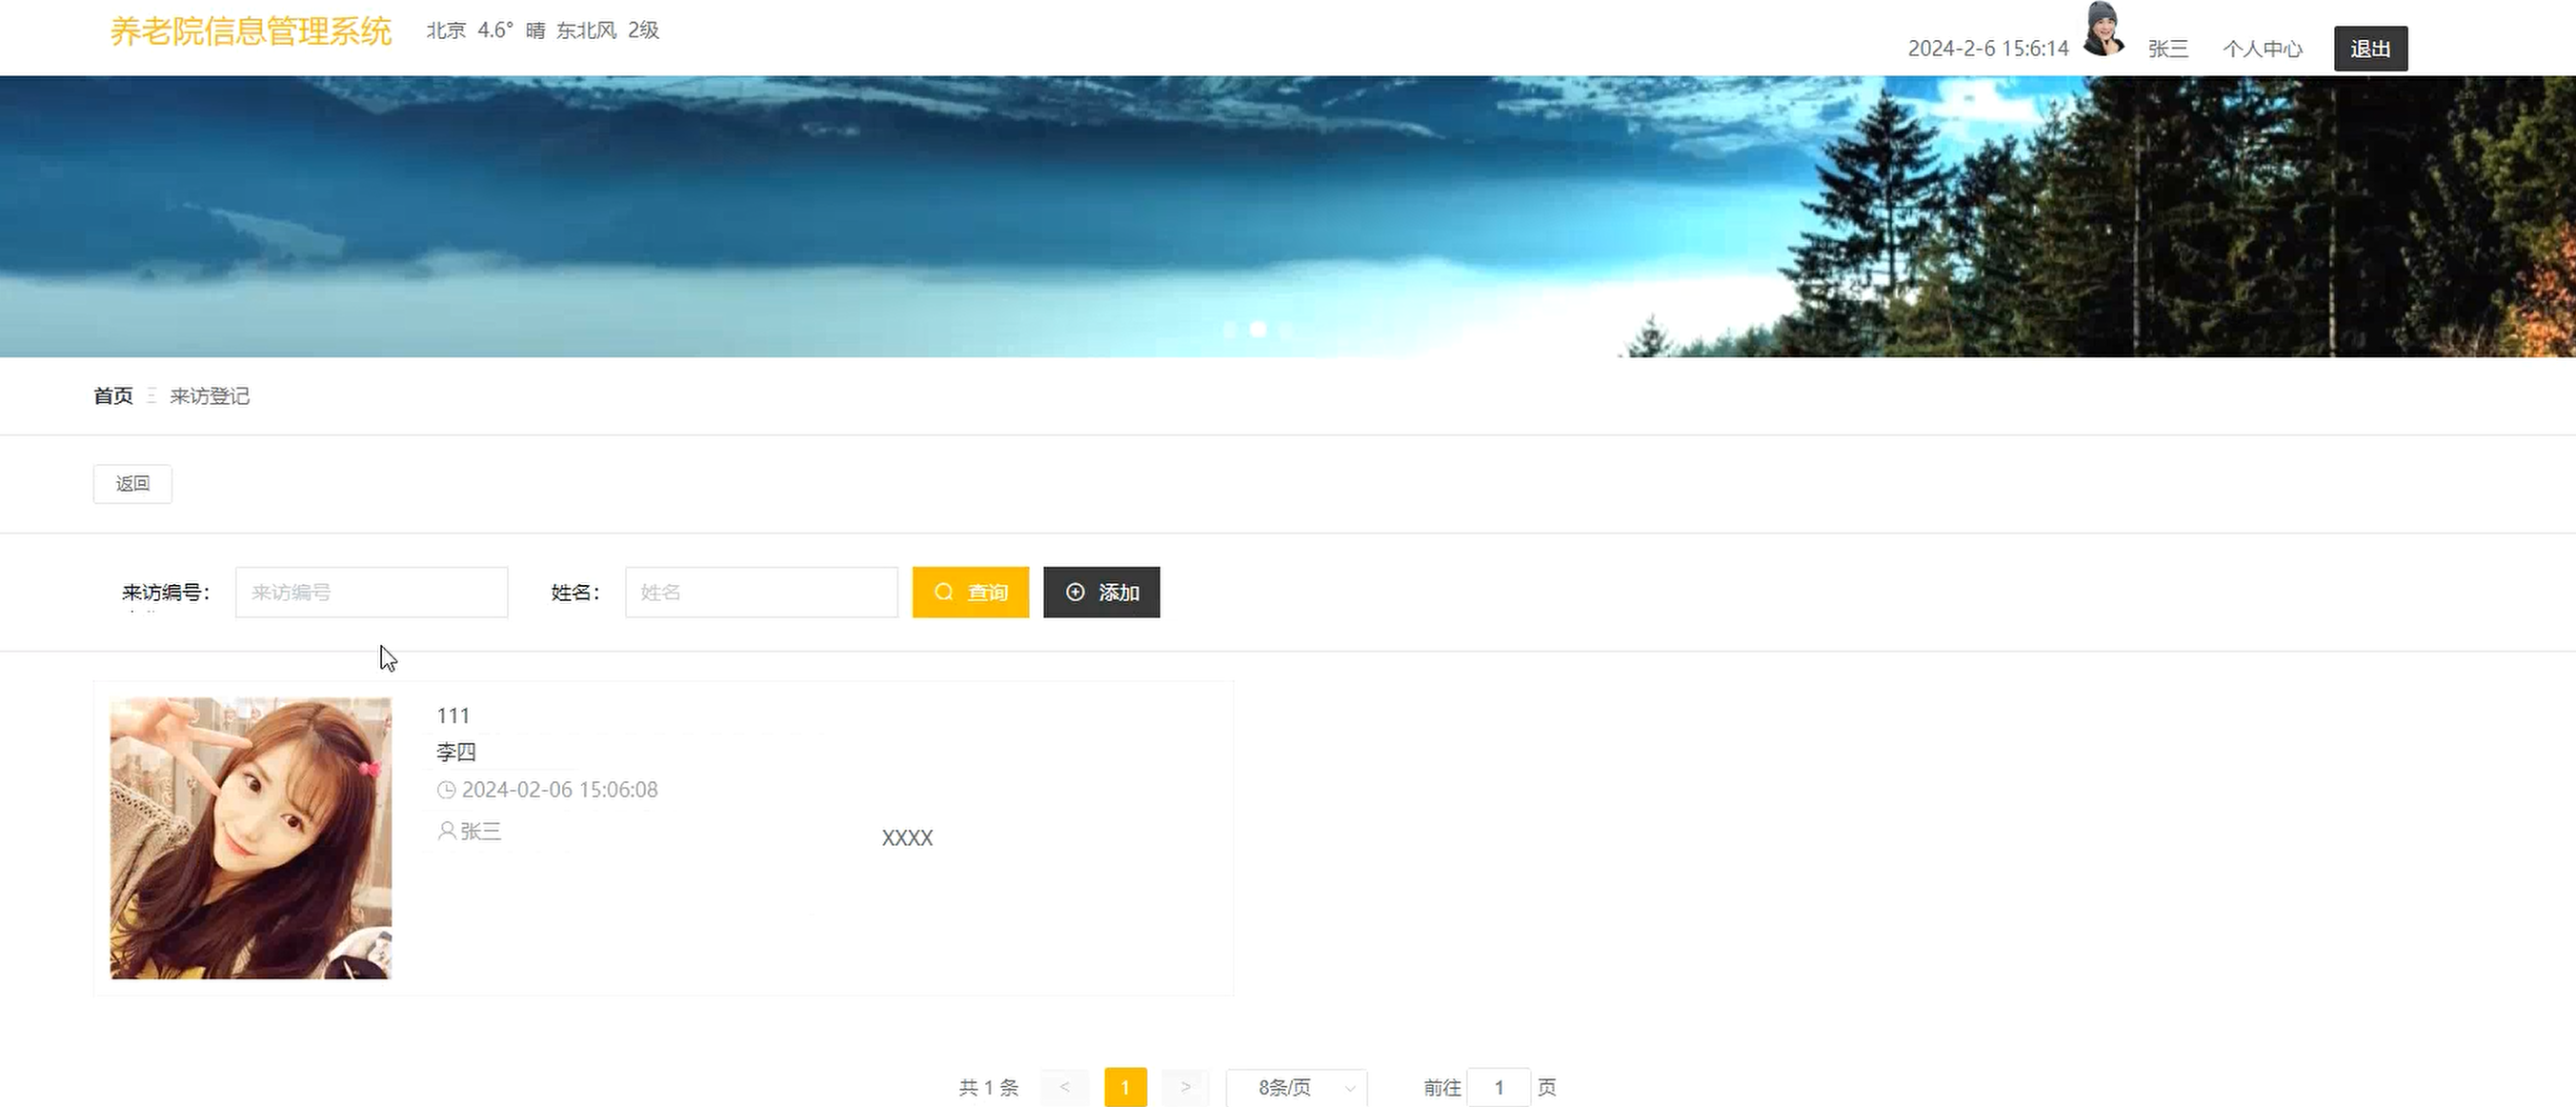Focus the 来访编号 input field
Viewport: 2576px width, 1107px height.
371,592
